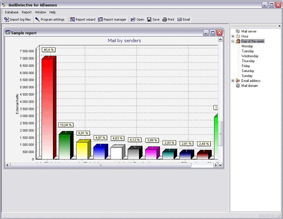Open the Report manager

[100, 19]
